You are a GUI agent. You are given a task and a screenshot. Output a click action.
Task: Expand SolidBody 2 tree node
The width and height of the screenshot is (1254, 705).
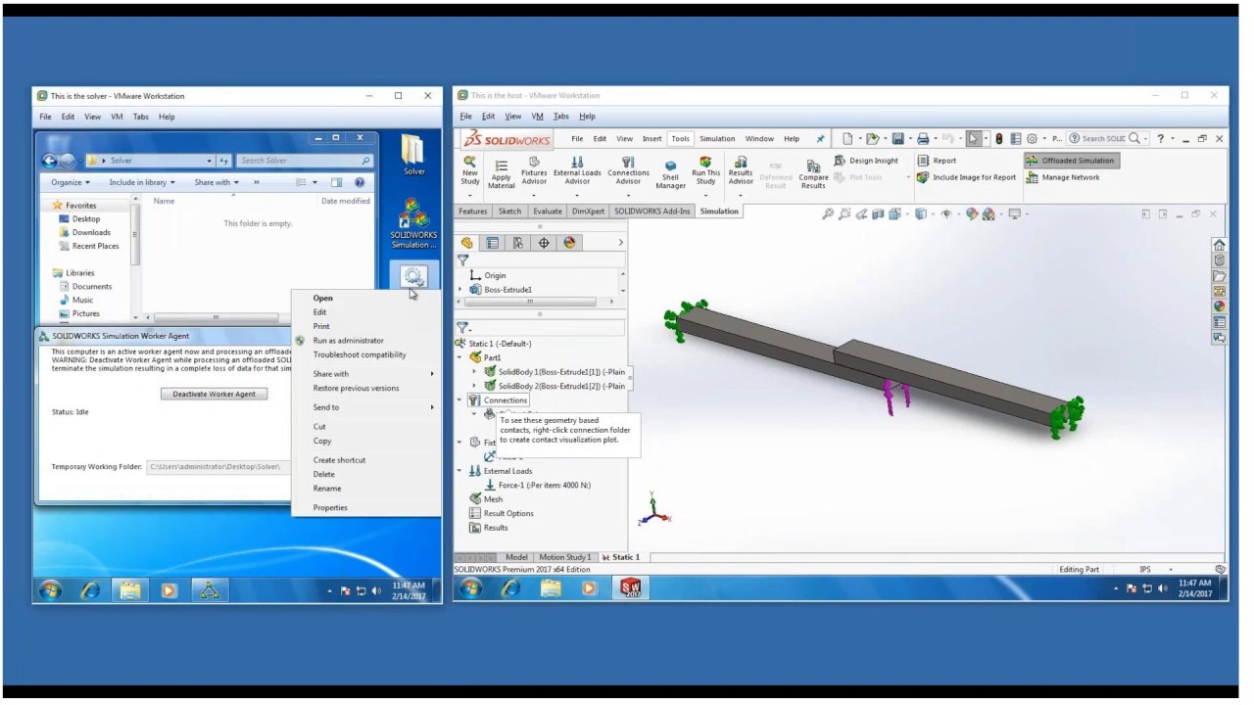coord(475,386)
